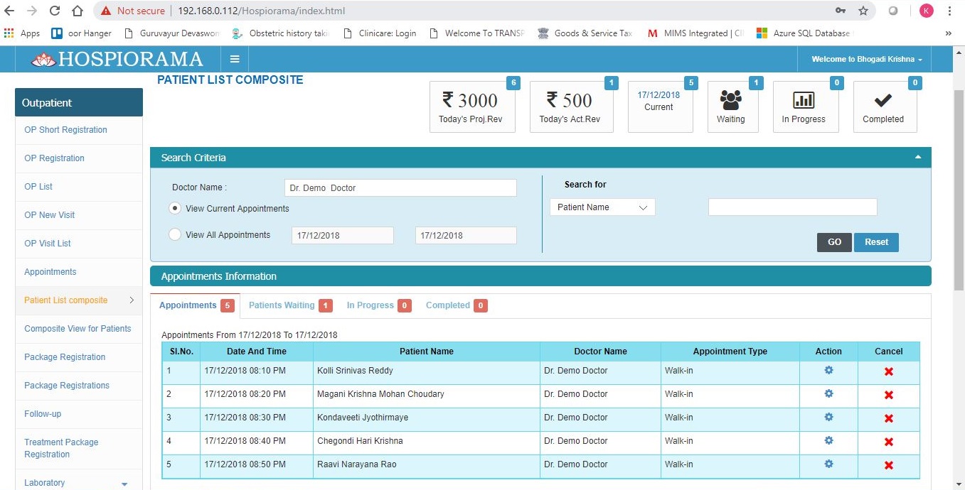Screen dimensions: 965x490
Task: Click Today's Proj.Rev rupee card
Action: [x=471, y=105]
